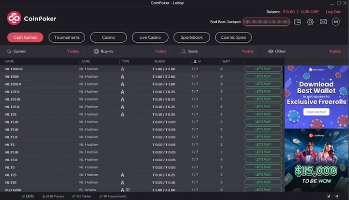Screen dimensions: 349x200
Task: Sort by players column icon
Action: pyautogui.click(x=197, y=61)
